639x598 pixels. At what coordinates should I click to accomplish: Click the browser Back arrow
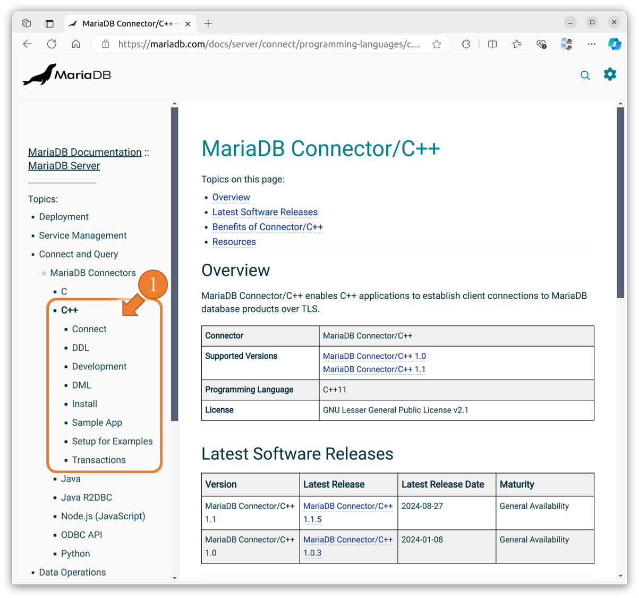[x=28, y=44]
